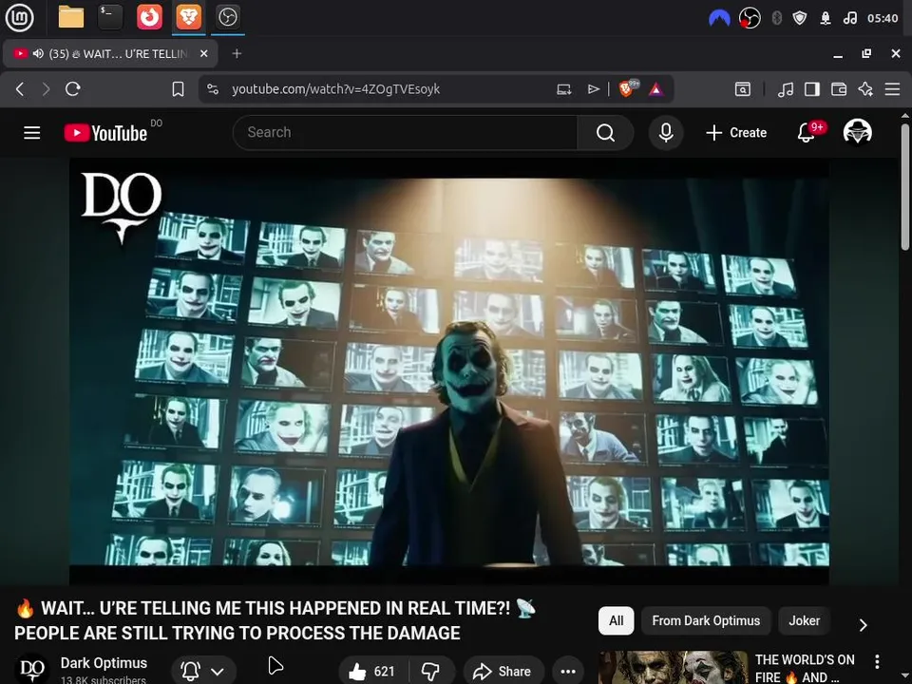Open the Brave Wallet icon
Screen dimensions: 912x684
tap(839, 89)
